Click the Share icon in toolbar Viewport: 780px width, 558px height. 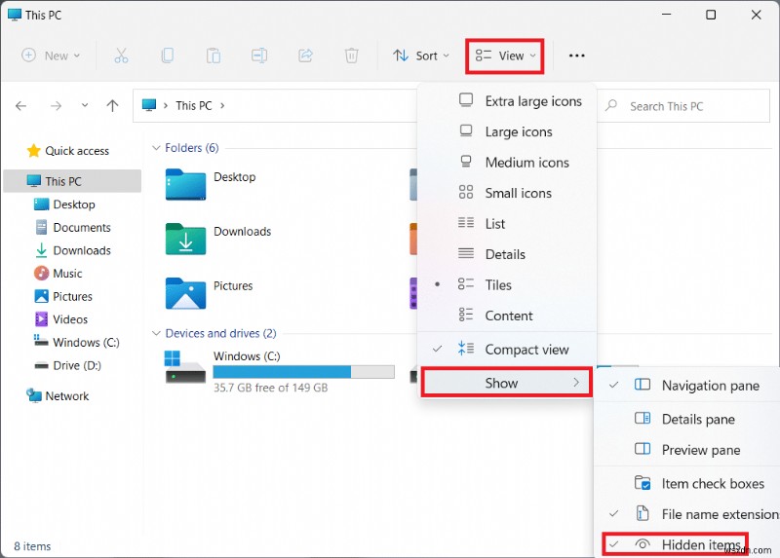point(305,56)
